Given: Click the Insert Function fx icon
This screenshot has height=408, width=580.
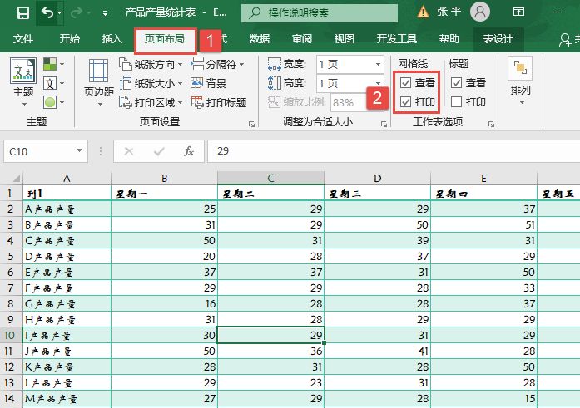Looking at the screenshot, I should tap(189, 151).
